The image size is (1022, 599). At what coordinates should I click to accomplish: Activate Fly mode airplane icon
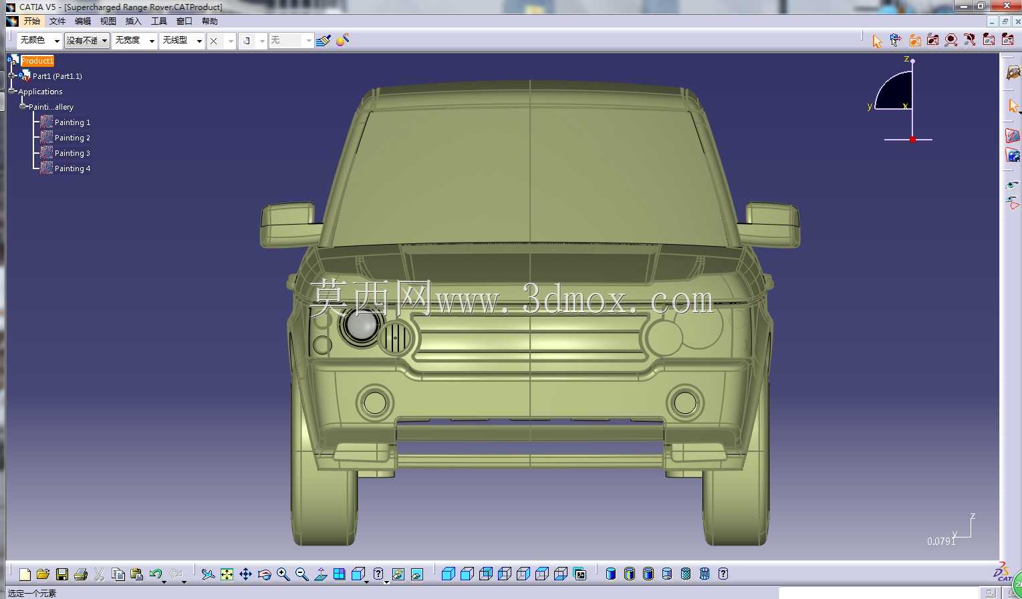pos(209,574)
